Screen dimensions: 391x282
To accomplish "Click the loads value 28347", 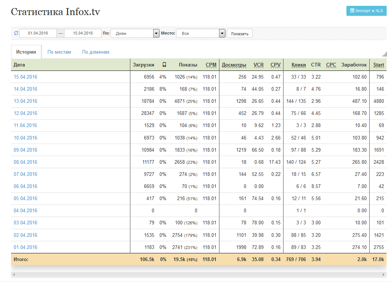I will point(148,113).
